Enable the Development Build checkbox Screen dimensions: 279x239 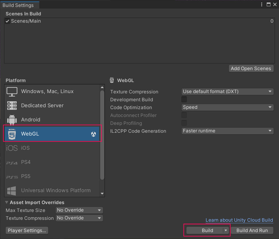point(184,99)
